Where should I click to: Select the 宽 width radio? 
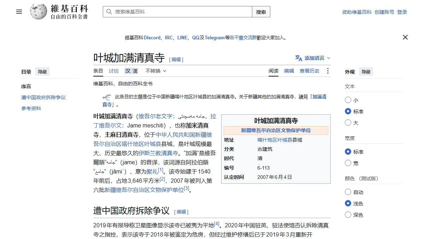[348, 163]
